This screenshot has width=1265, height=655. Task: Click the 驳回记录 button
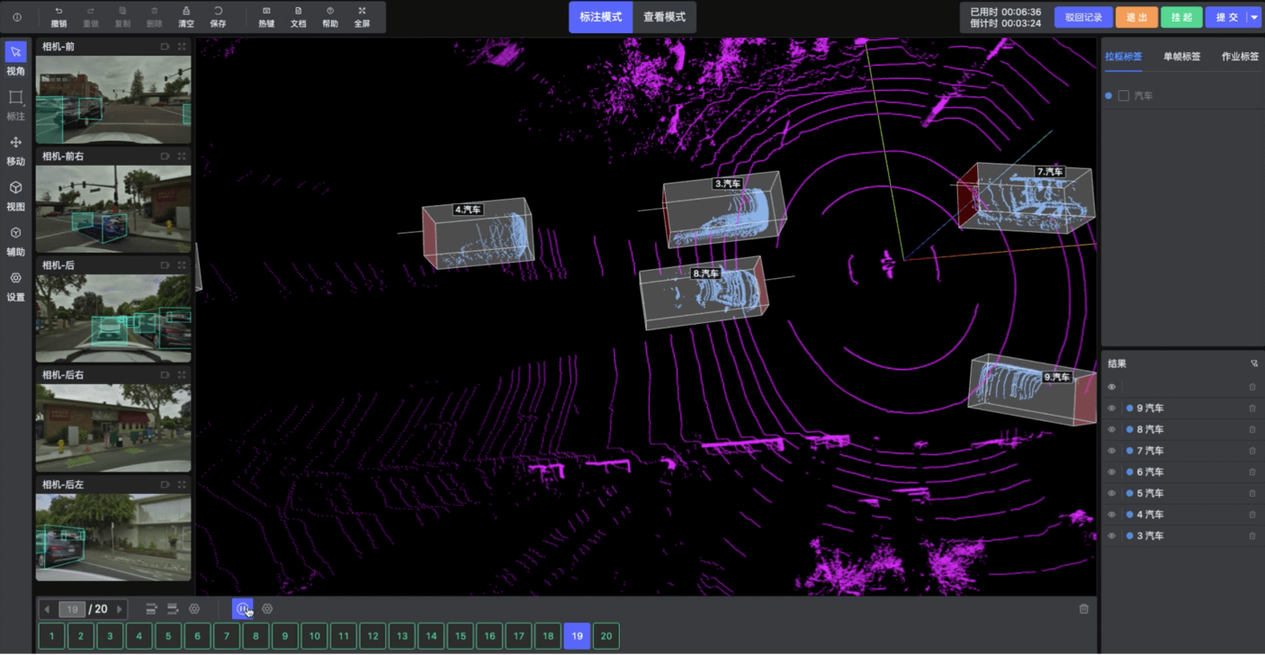pos(1083,17)
